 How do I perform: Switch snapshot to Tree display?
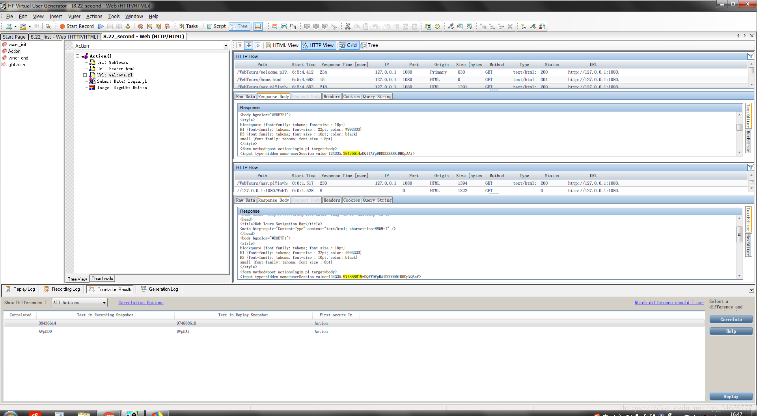(369, 45)
